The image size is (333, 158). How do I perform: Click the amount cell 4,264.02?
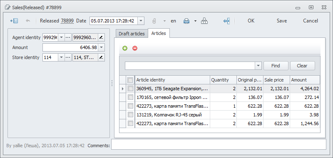coord(305,89)
